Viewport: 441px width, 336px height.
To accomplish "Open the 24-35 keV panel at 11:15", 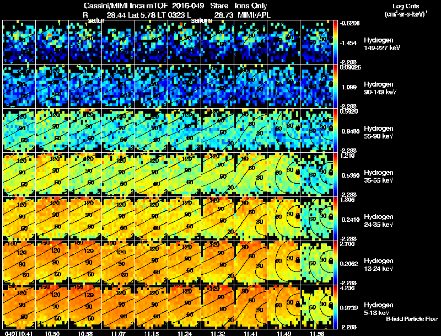I will tap(151, 218).
